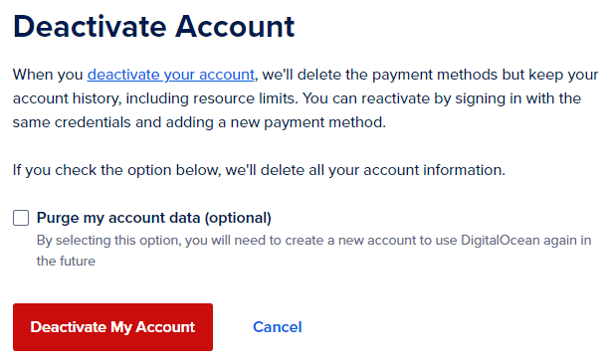This screenshot has width=609, height=361.
Task: Enable purging of account data
Action: [21, 218]
